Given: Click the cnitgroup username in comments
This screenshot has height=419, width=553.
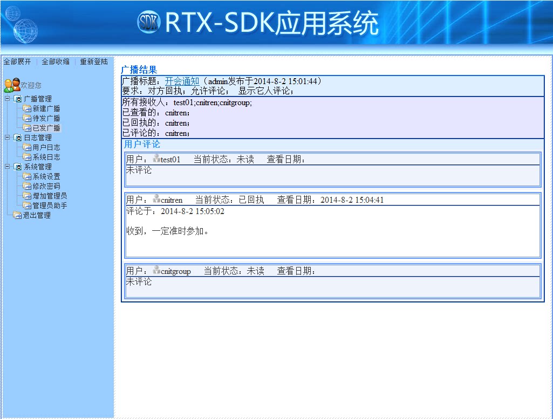Looking at the screenshot, I should pyautogui.click(x=176, y=271).
